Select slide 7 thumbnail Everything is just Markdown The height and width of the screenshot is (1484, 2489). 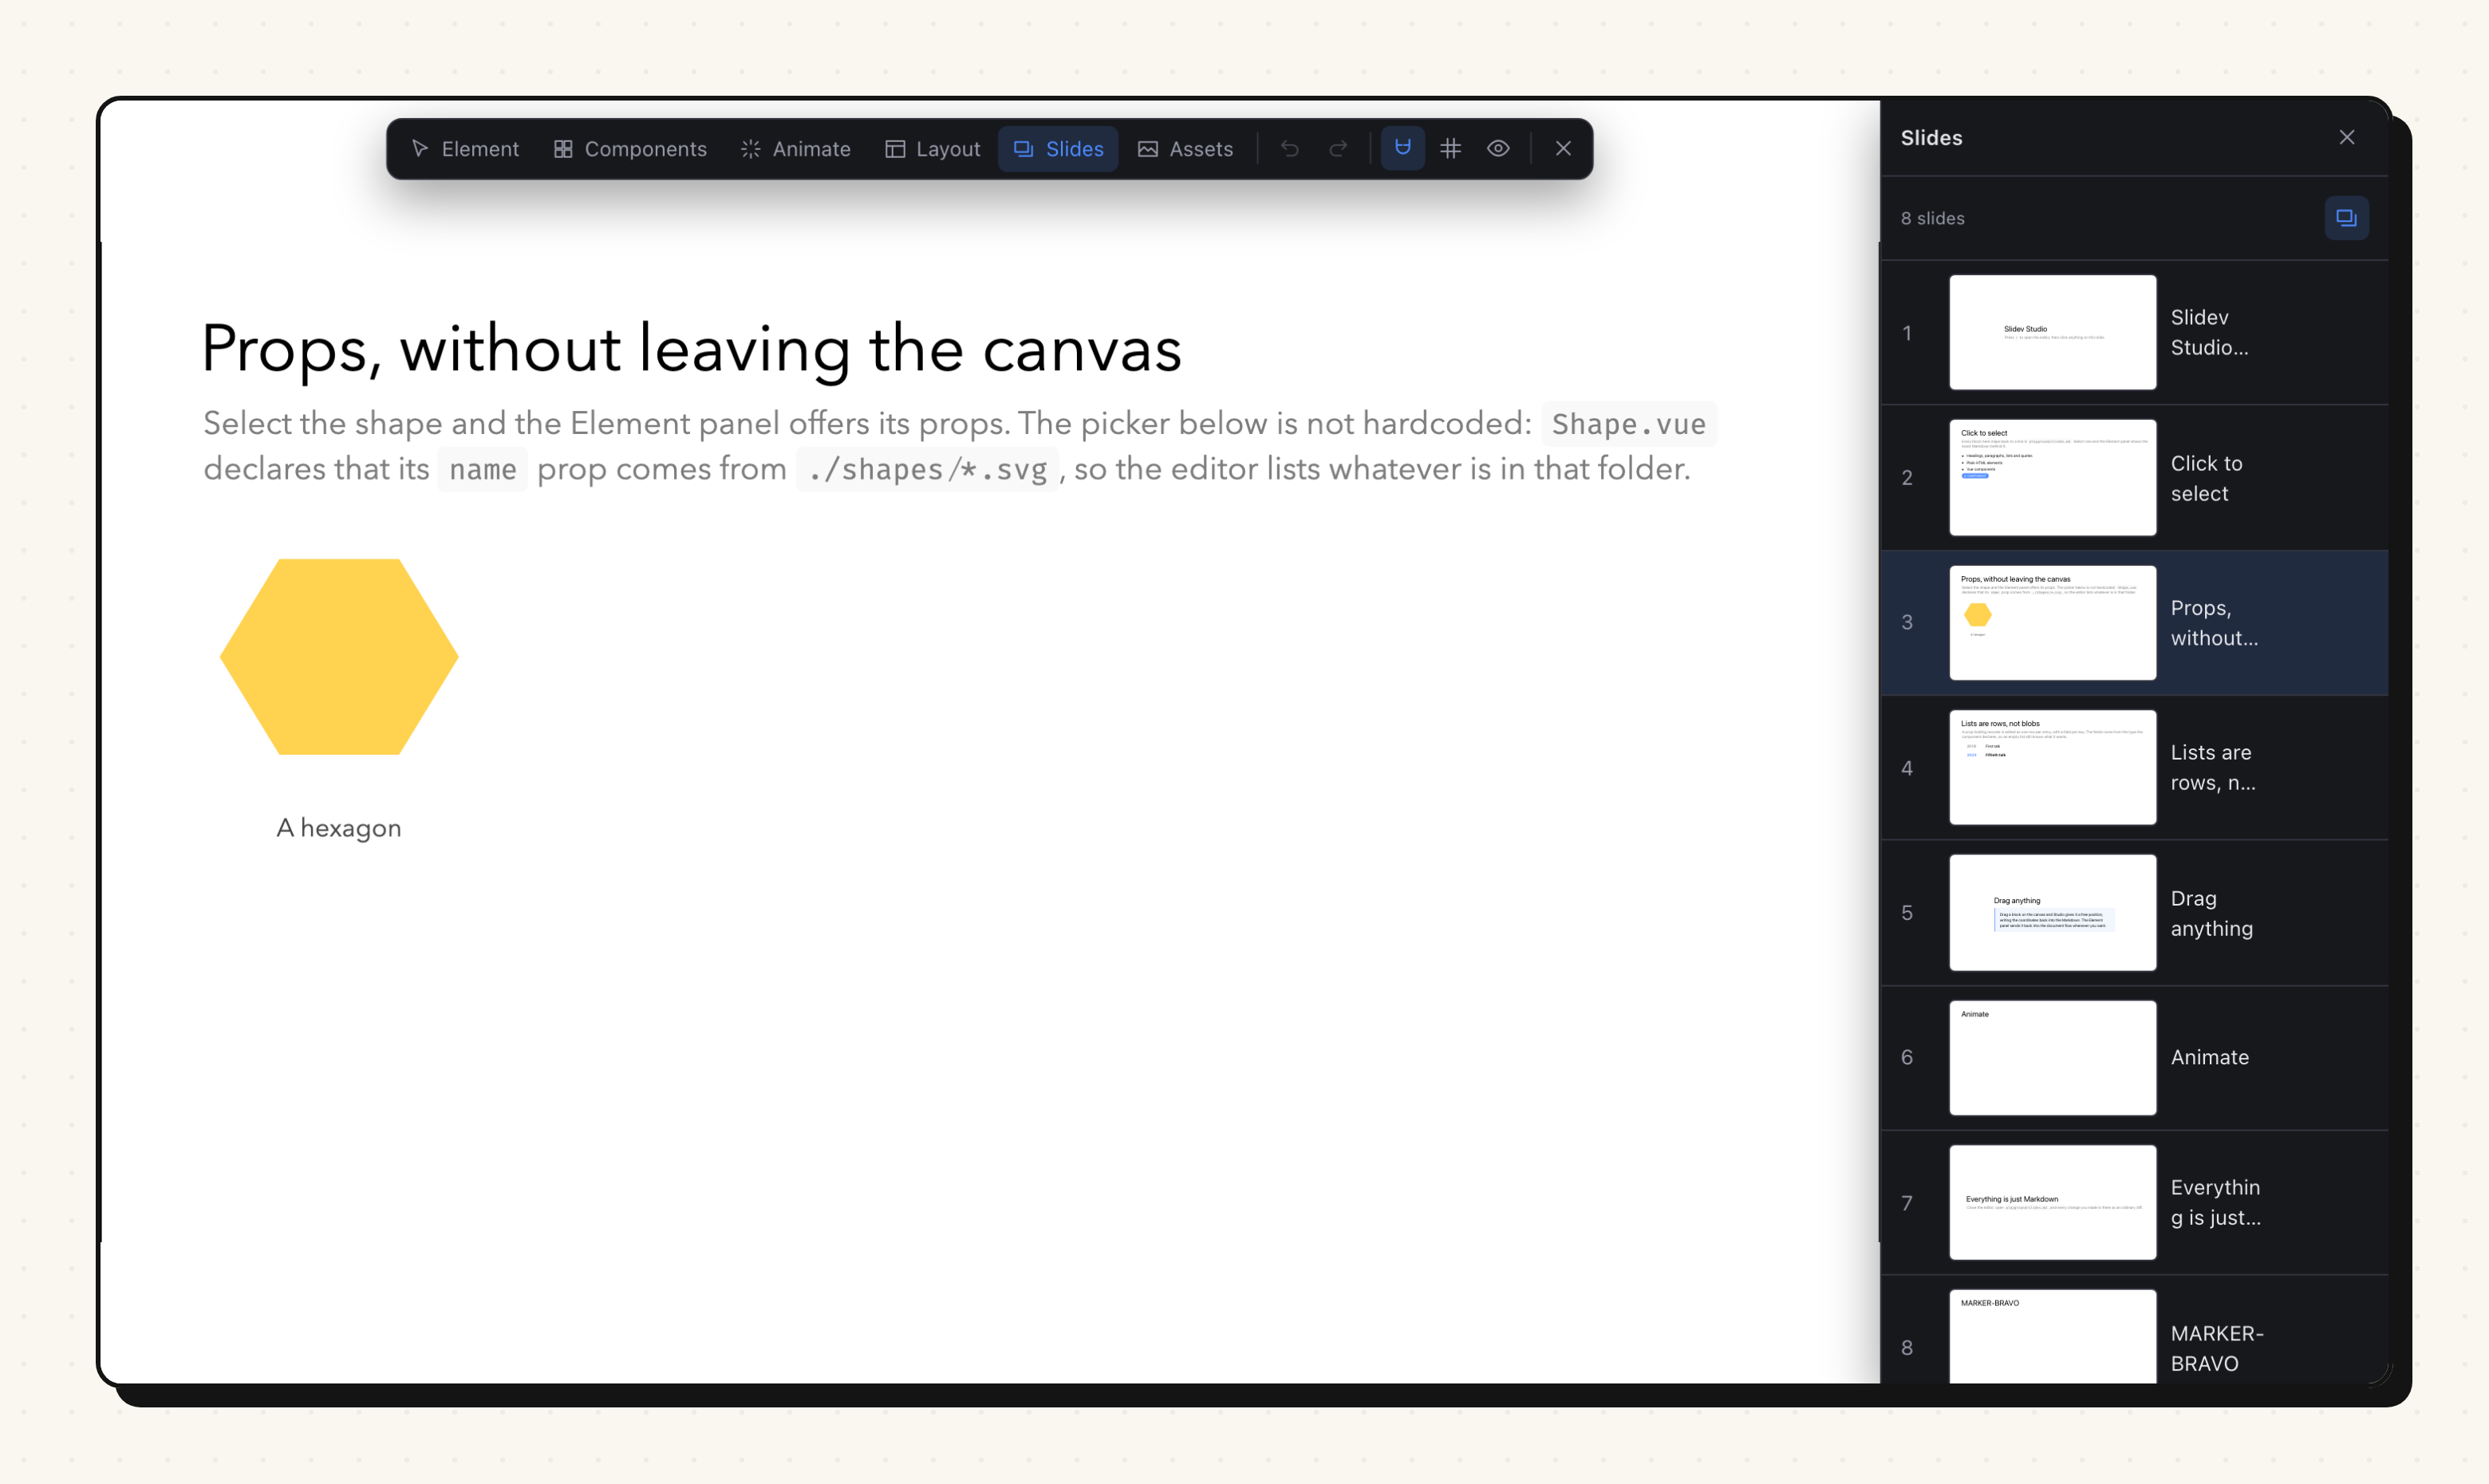[2052, 1202]
